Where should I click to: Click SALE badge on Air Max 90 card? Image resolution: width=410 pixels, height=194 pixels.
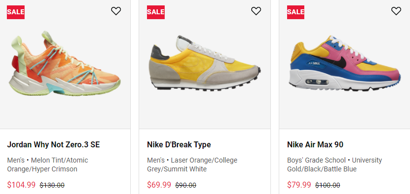pyautogui.click(x=295, y=12)
